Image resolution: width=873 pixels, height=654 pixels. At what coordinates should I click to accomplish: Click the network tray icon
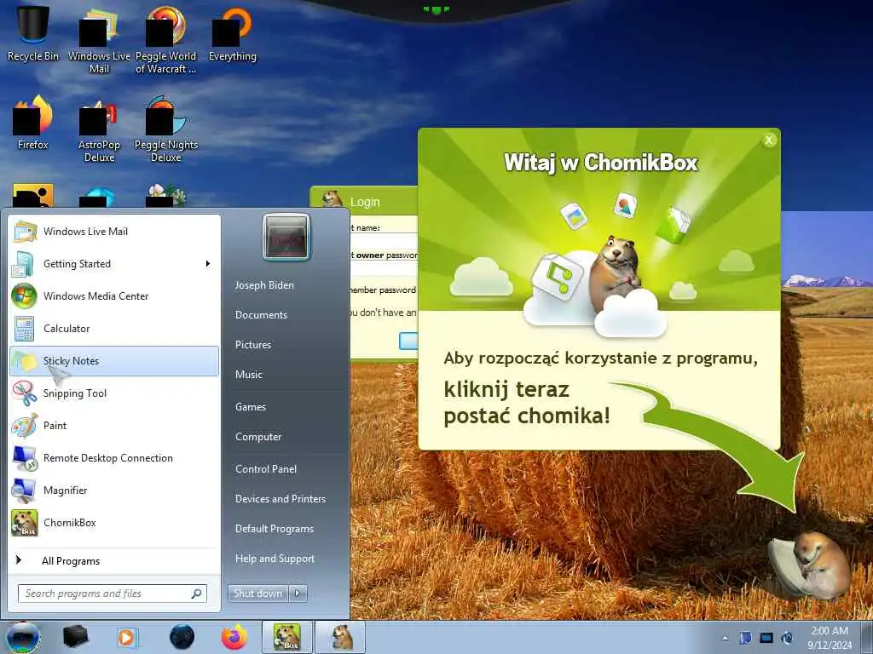pos(766,638)
